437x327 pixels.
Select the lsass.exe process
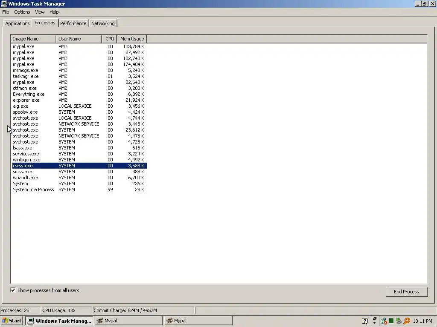tap(79, 148)
